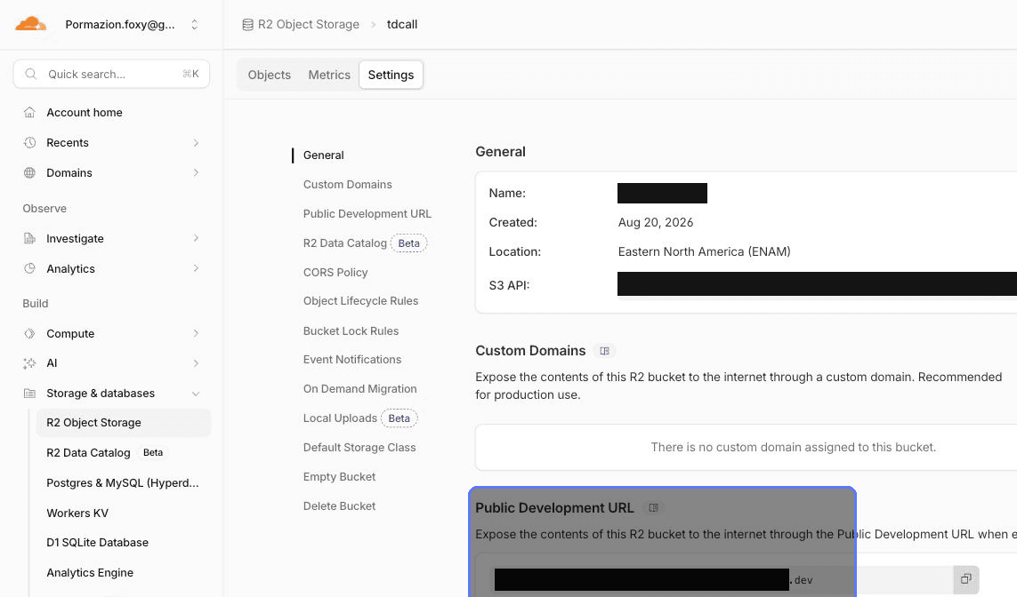Jump to Custom Domains in settings nav
The height and width of the screenshot is (597, 1017).
pos(348,185)
